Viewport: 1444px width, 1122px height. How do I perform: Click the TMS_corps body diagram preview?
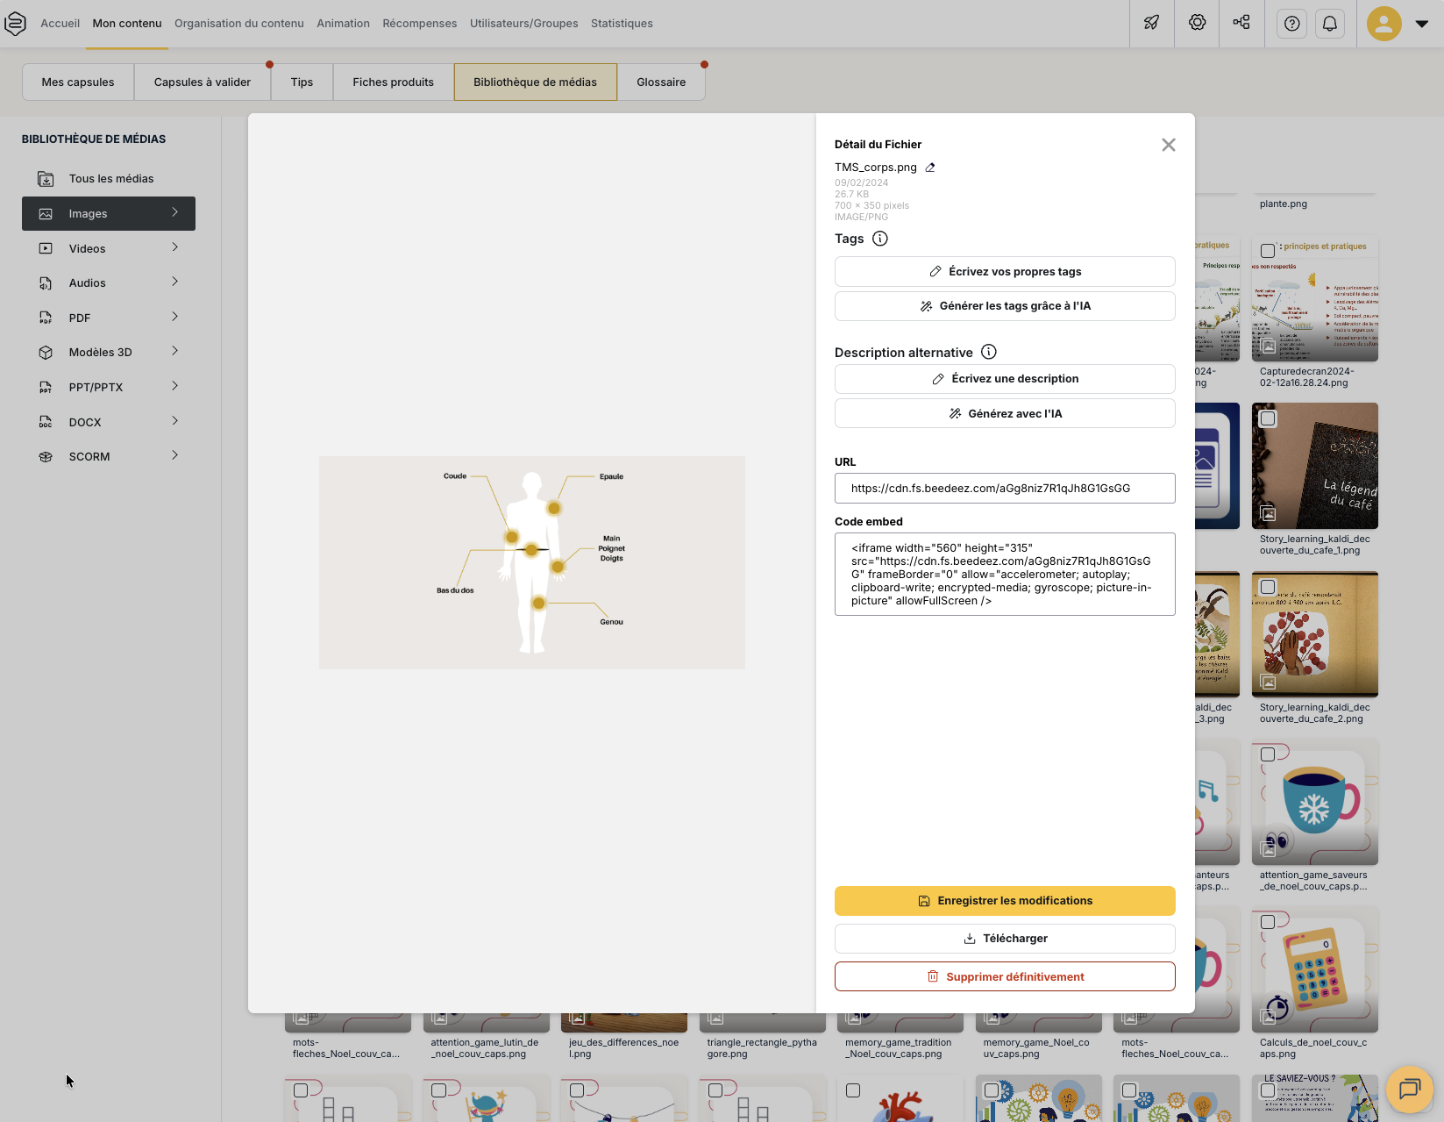(532, 562)
